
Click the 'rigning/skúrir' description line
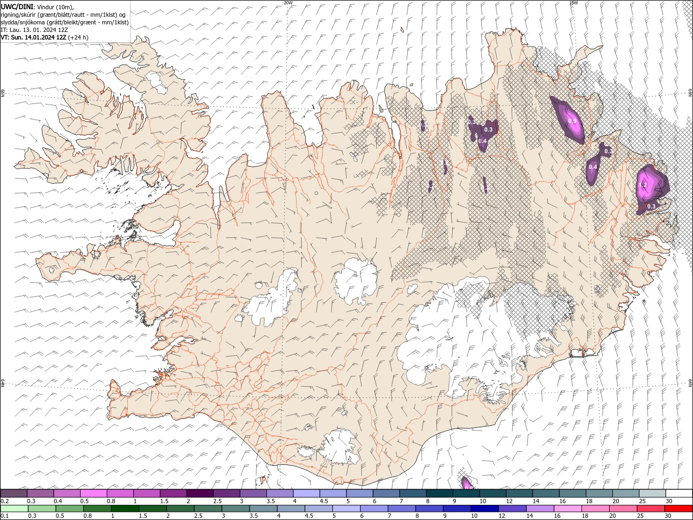(x=63, y=15)
